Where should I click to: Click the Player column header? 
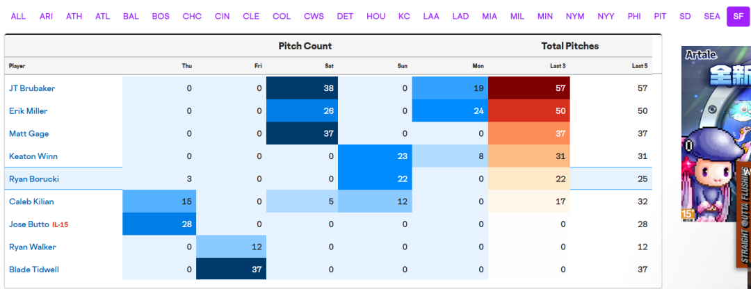pos(17,66)
